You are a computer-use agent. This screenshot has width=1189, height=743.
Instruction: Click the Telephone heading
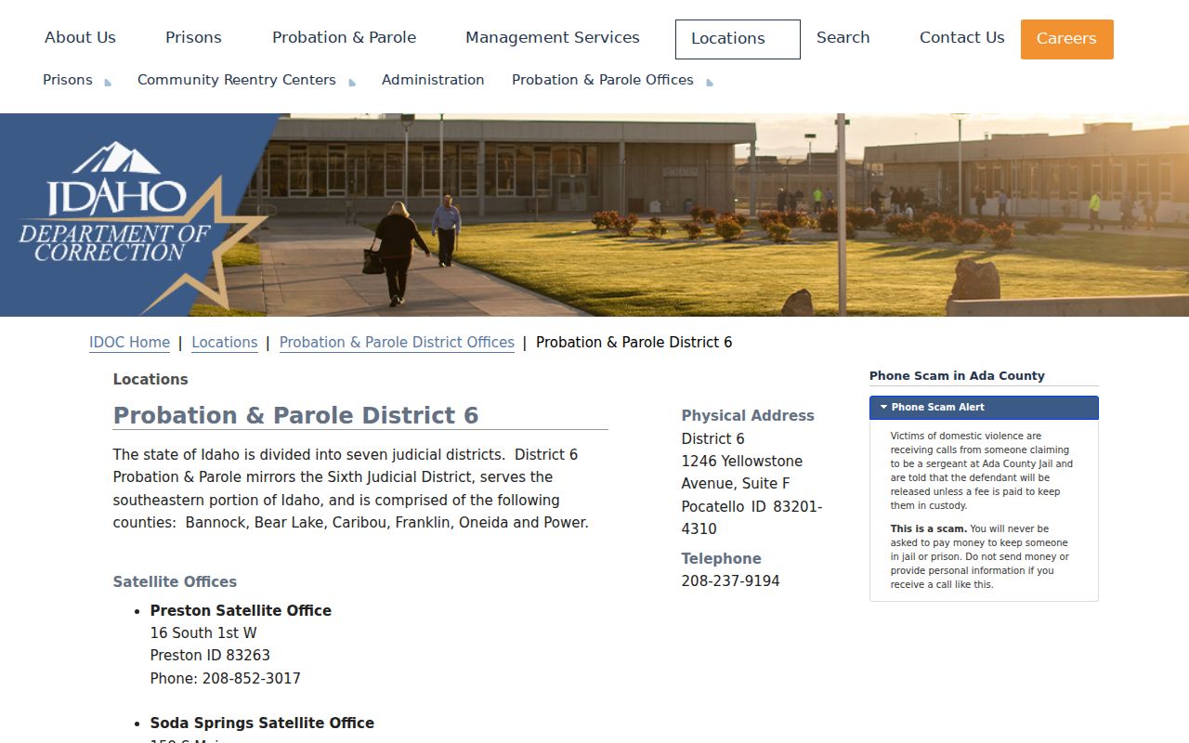[x=721, y=559]
